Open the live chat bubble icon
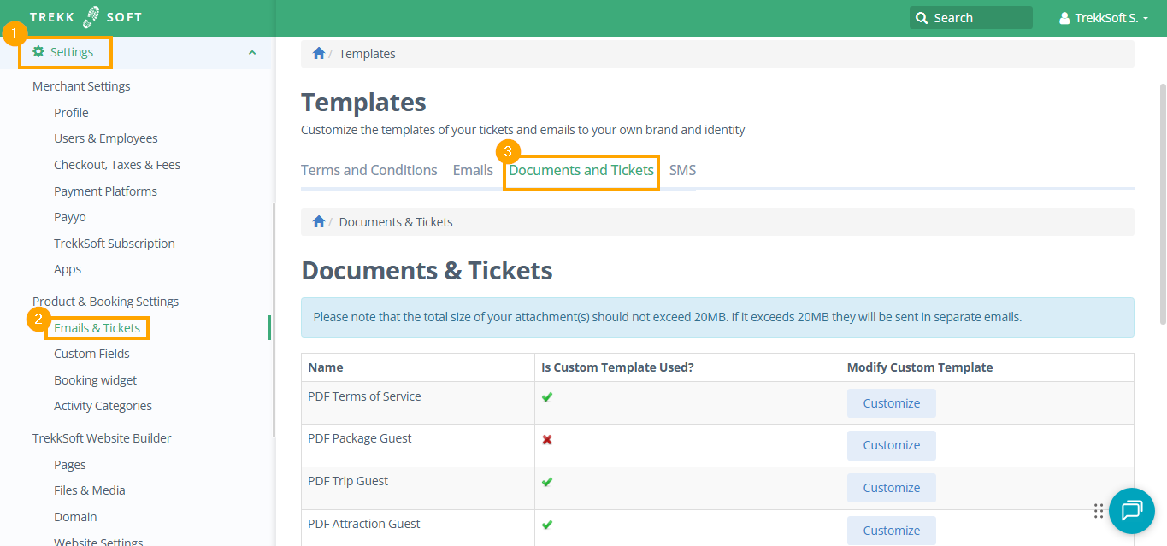 pos(1131,511)
